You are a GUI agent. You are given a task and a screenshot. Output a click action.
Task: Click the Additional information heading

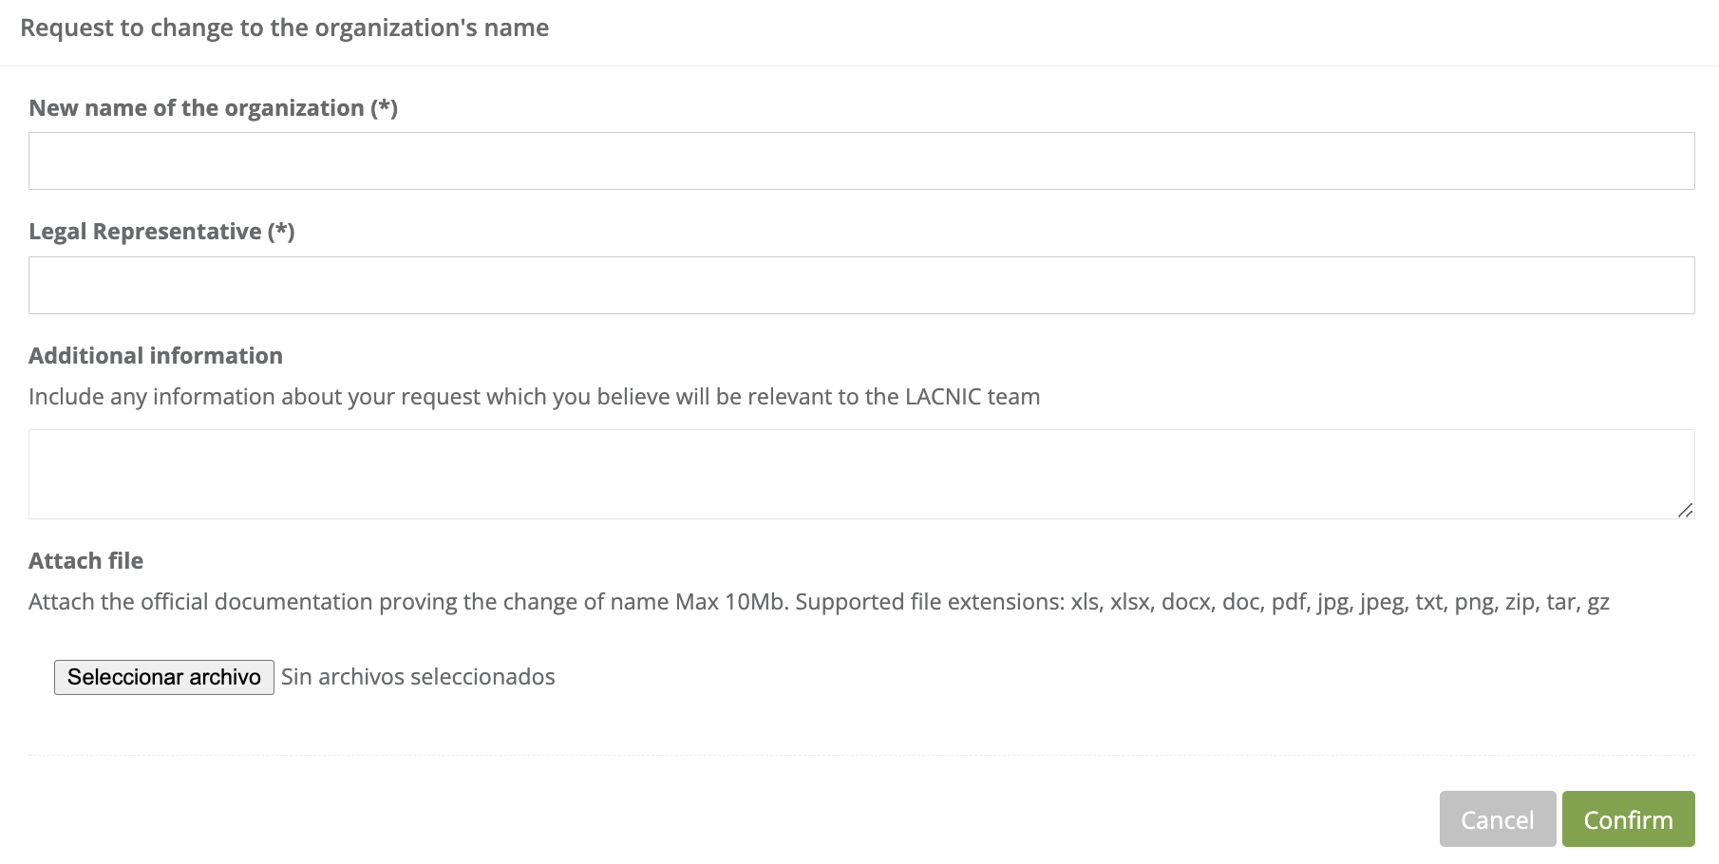click(x=156, y=356)
